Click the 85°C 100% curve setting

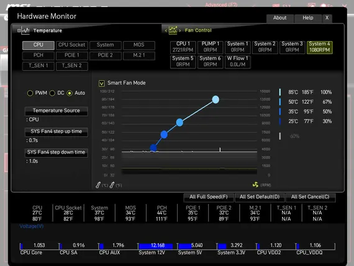click(306, 92)
